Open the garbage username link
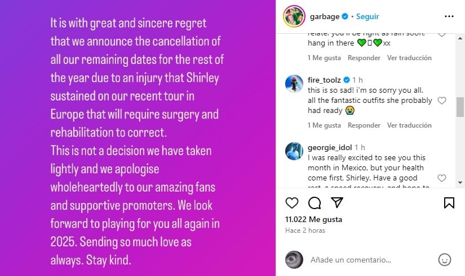This screenshot has width=465, height=276. pyautogui.click(x=324, y=16)
